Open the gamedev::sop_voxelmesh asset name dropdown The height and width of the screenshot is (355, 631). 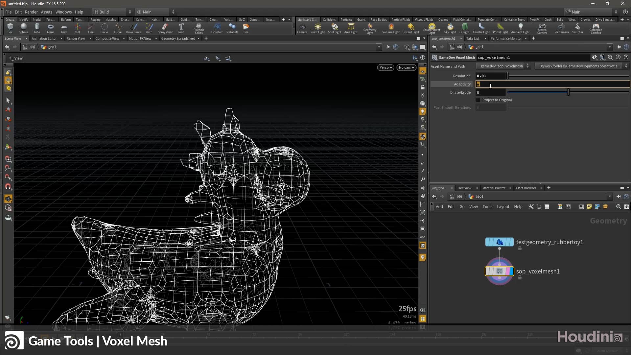(x=528, y=66)
